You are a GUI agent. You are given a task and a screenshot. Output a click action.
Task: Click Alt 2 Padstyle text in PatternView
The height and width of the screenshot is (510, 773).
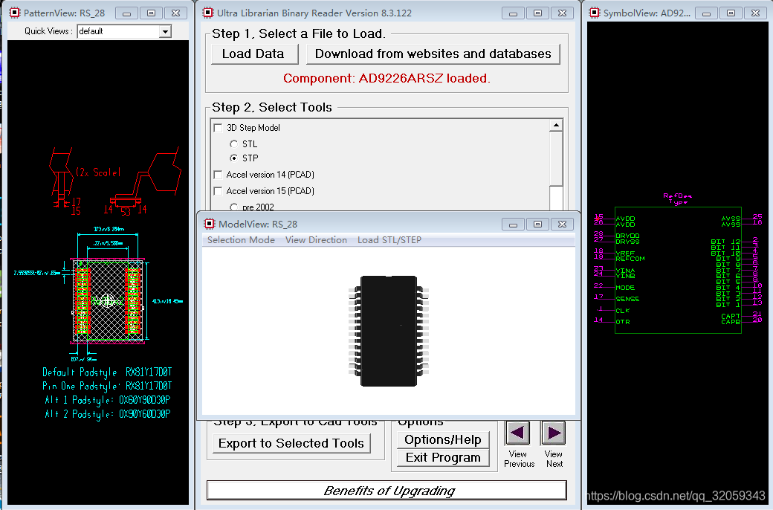click(108, 414)
